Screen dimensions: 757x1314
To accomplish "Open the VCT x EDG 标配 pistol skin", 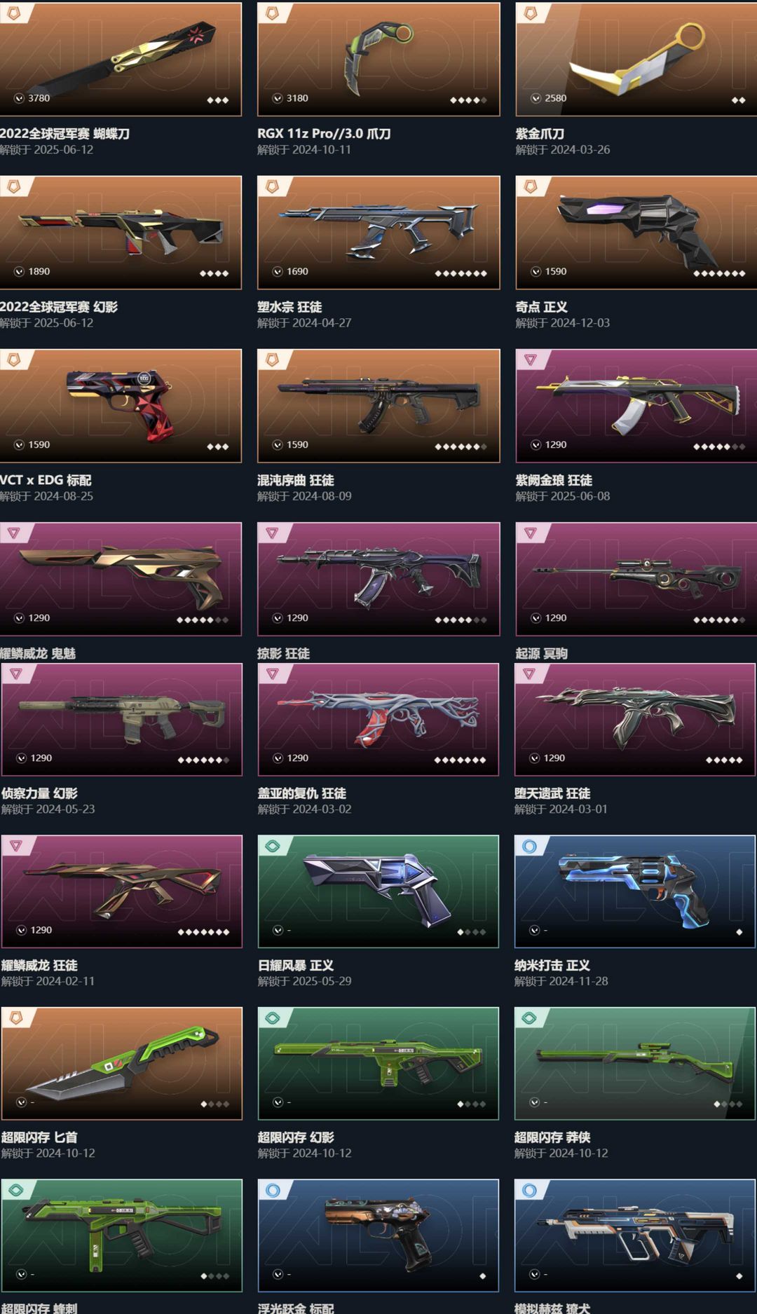I will click(121, 406).
